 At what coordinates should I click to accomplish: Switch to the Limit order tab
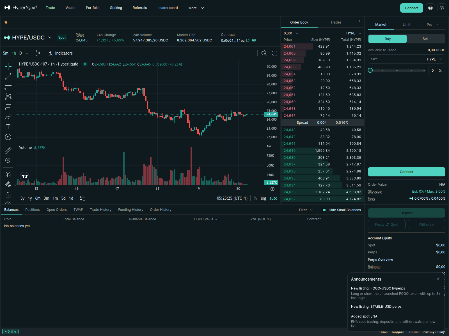tap(406, 25)
